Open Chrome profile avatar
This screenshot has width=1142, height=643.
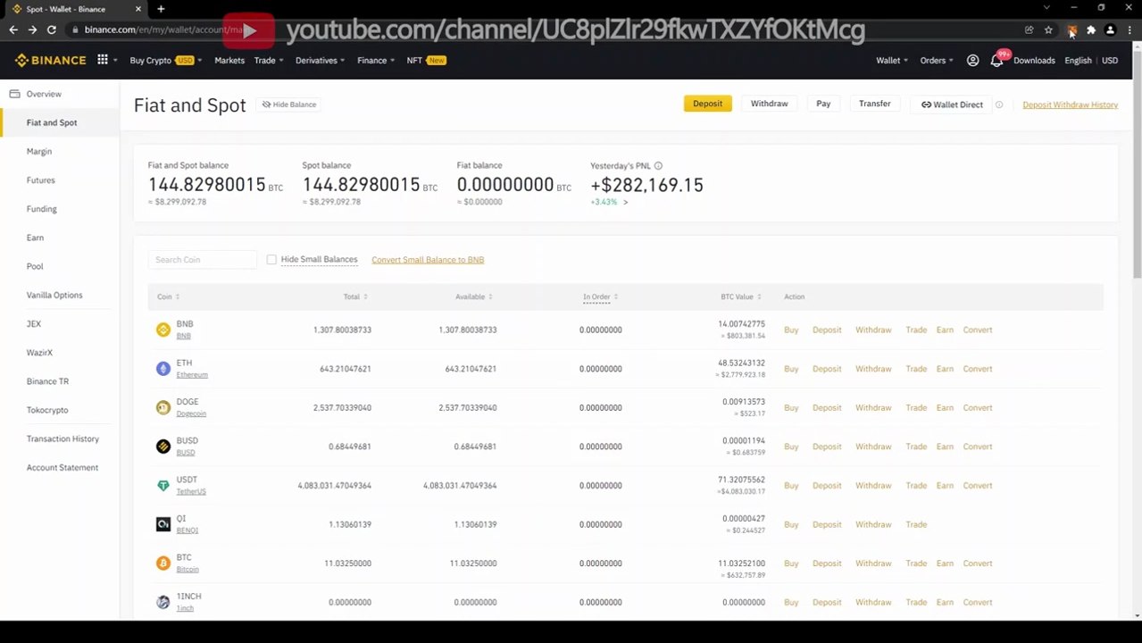[x=1111, y=29]
